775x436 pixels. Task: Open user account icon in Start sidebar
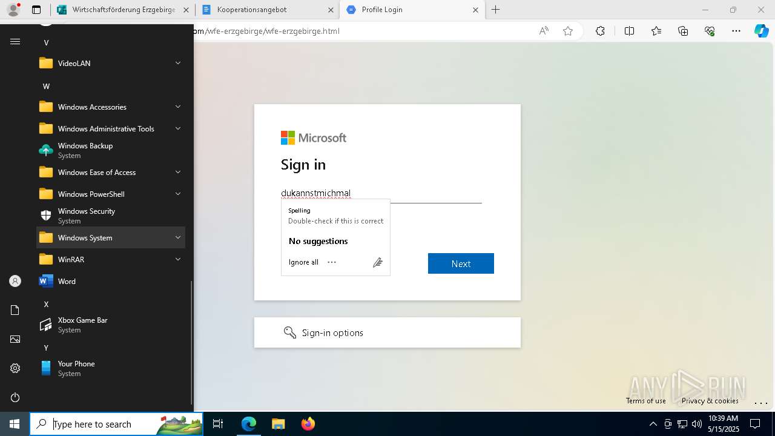tap(15, 281)
